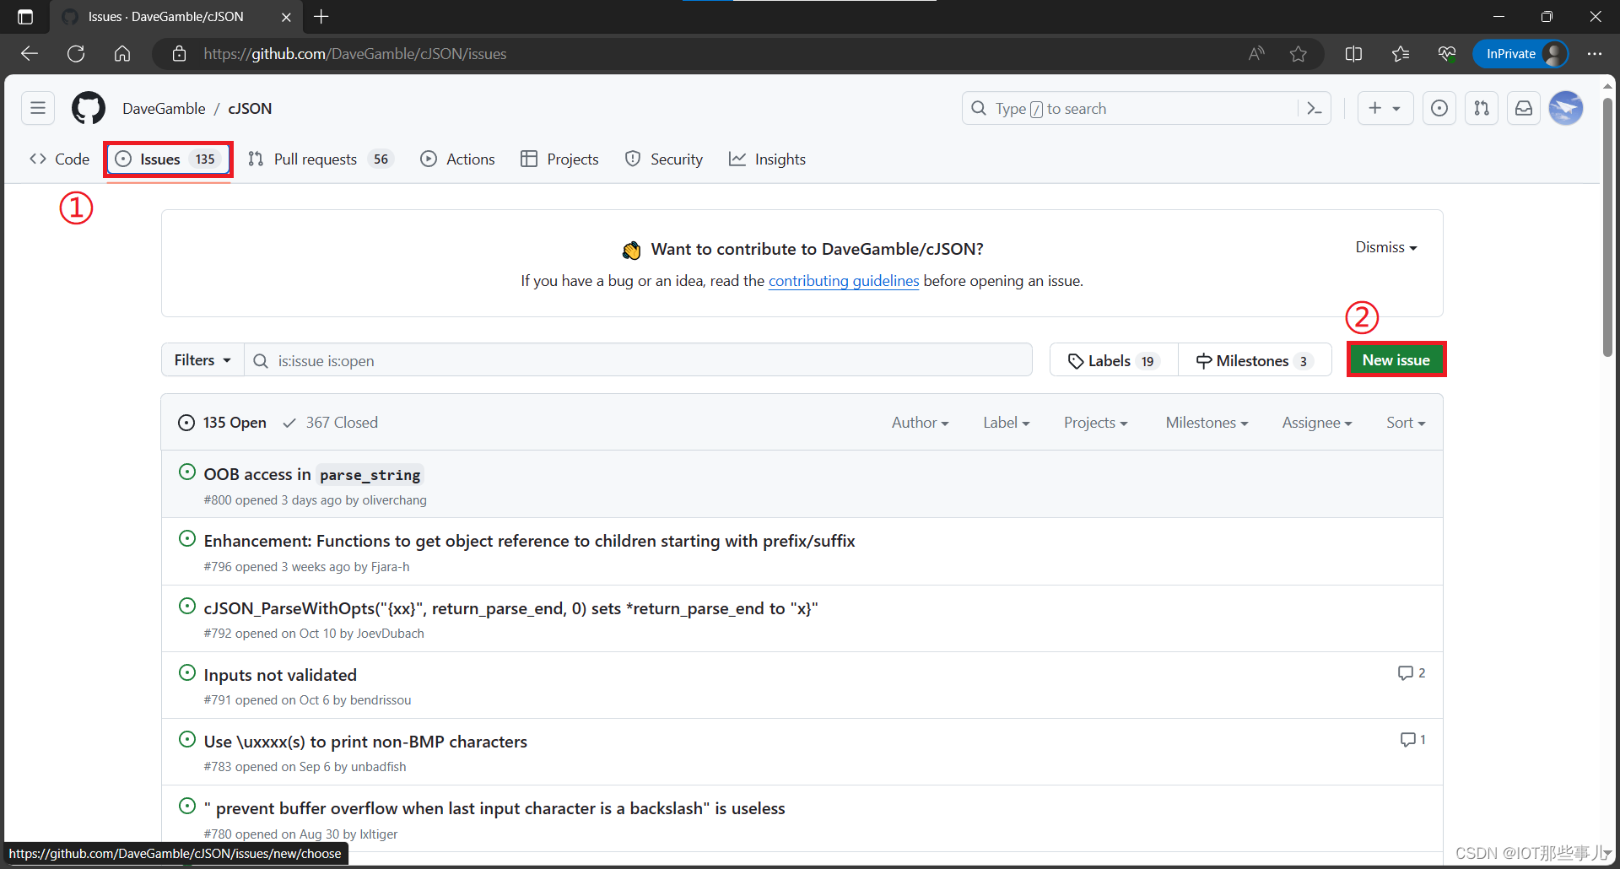
Task: Go to the browser home page icon
Action: coord(122,54)
